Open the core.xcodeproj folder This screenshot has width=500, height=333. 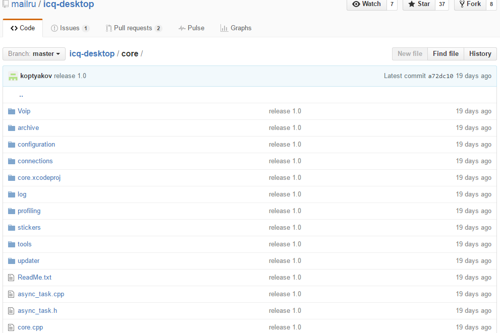coord(39,178)
